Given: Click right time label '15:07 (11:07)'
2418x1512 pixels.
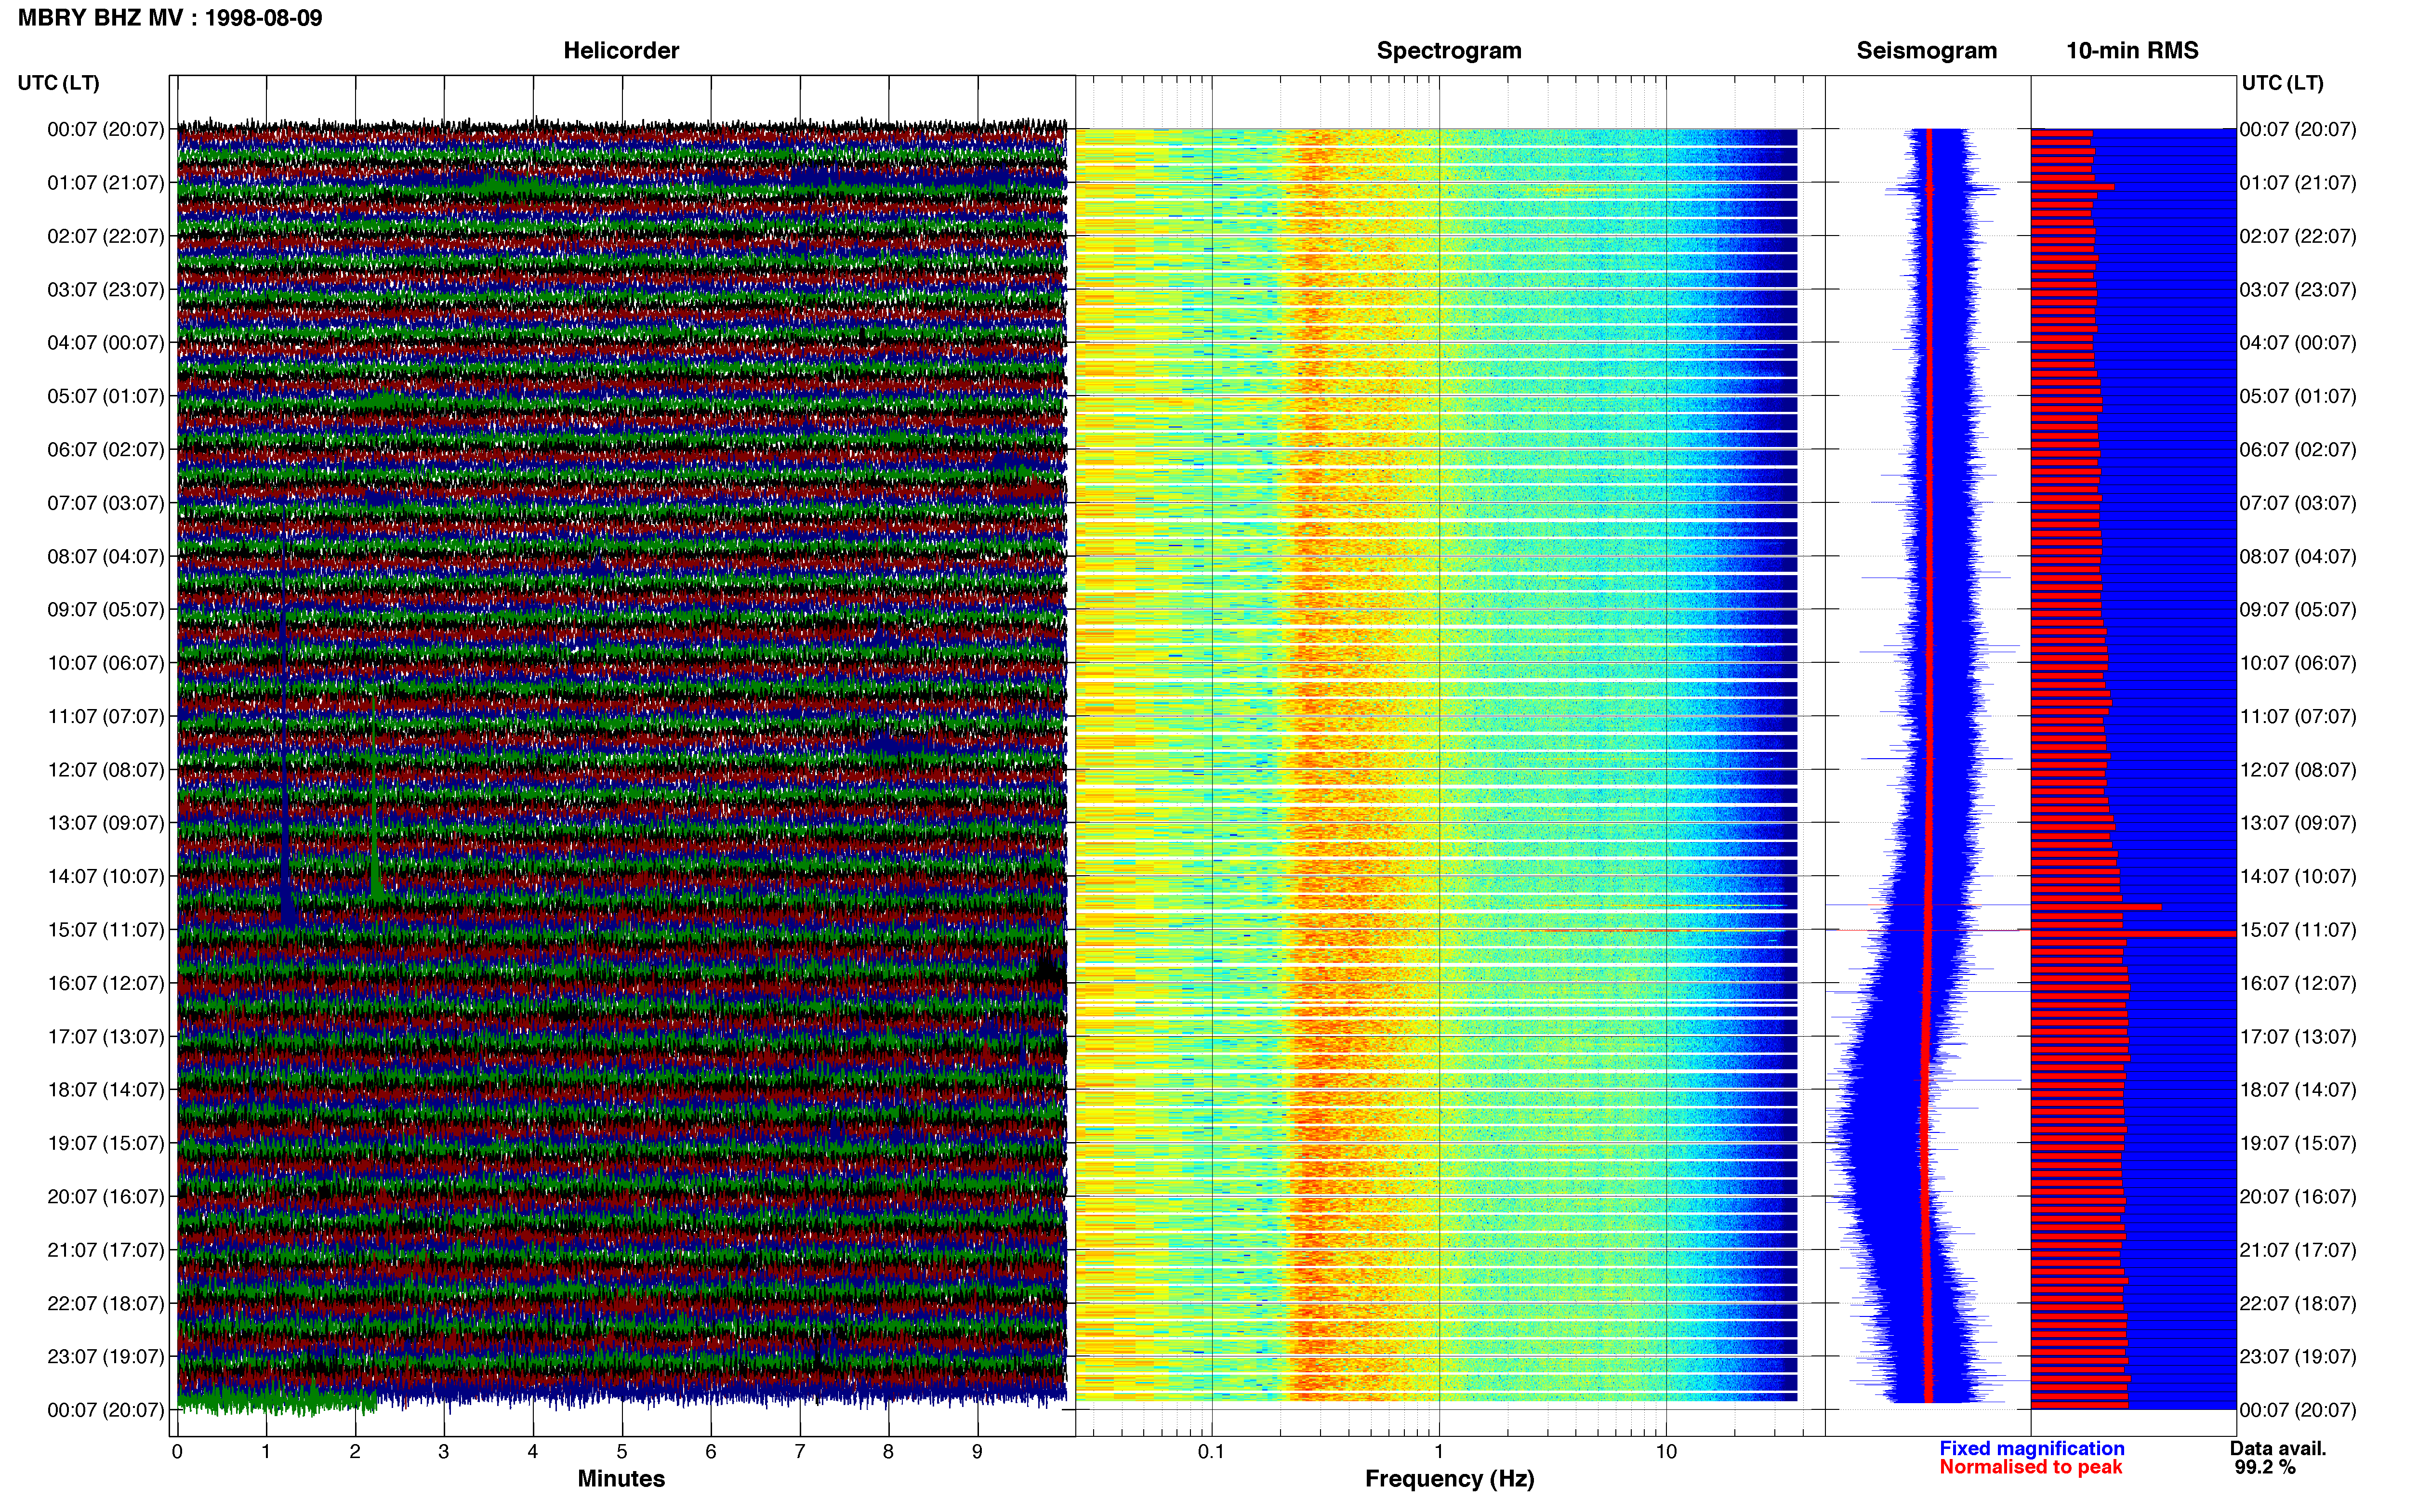Looking at the screenshot, I should (2298, 930).
